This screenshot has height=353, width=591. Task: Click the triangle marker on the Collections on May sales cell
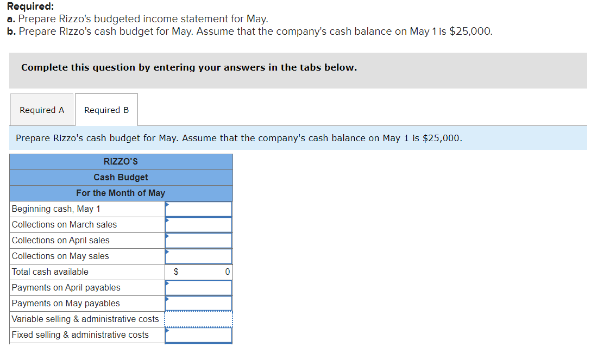point(167,251)
